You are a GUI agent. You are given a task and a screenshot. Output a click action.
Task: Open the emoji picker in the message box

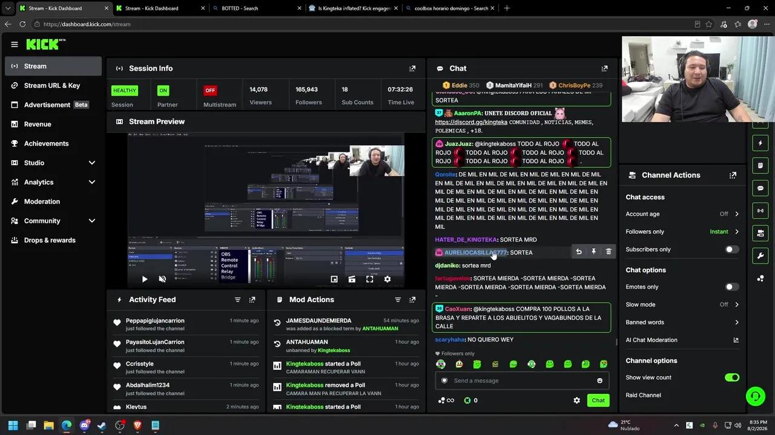(600, 381)
